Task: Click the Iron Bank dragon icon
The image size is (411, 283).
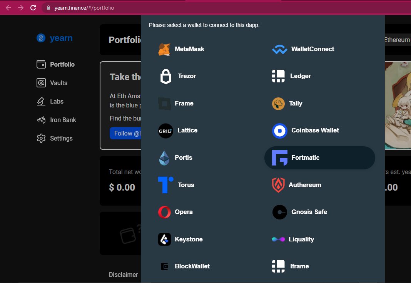Action: (x=41, y=120)
